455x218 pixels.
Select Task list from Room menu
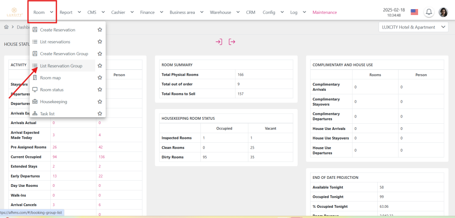point(47,114)
